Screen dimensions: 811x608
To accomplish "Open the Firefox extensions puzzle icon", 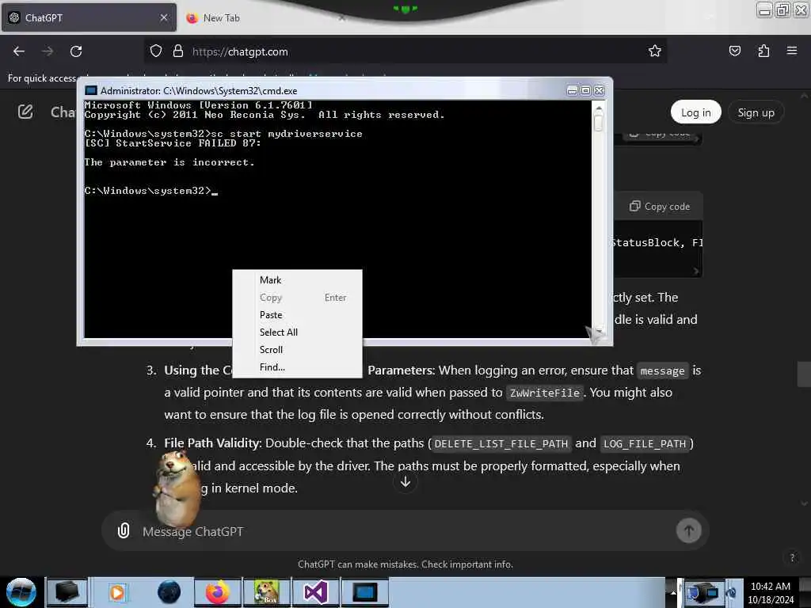I will 763,51.
